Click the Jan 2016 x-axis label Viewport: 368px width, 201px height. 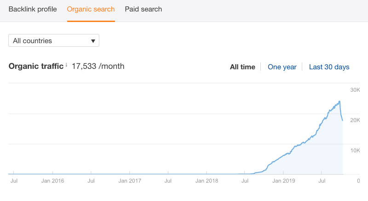click(52, 181)
